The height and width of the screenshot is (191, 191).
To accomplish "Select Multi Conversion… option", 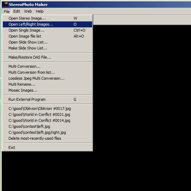I will (x=47, y=66).
